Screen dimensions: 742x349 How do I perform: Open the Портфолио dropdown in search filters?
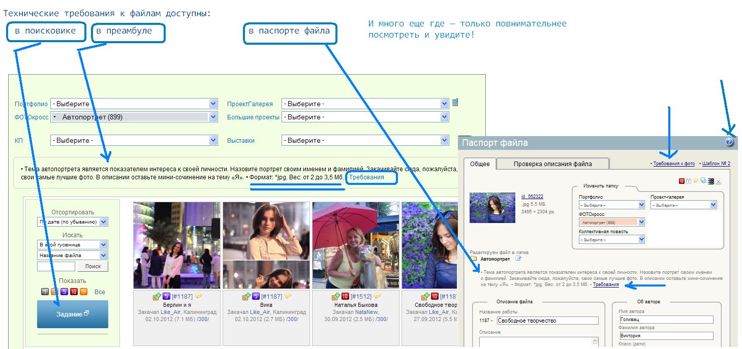(134, 104)
